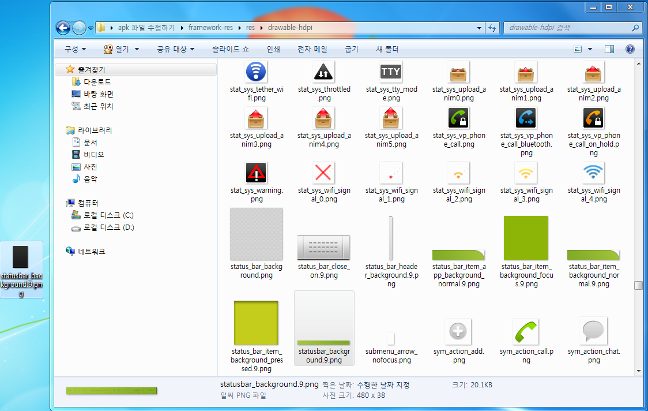Image resolution: width=648 pixels, height=411 pixels.
Task: Click the 새 폴더 button
Action: (x=387, y=50)
